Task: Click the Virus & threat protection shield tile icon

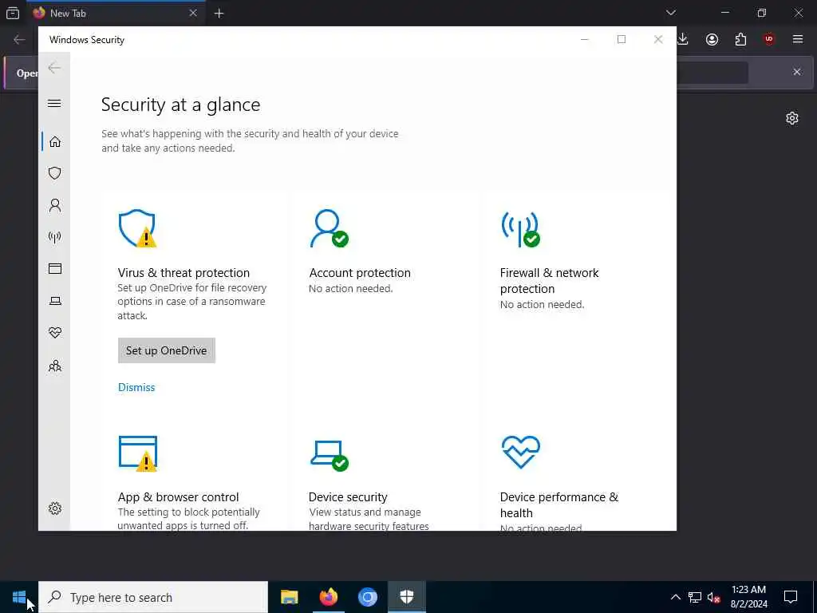Action: tap(137, 228)
